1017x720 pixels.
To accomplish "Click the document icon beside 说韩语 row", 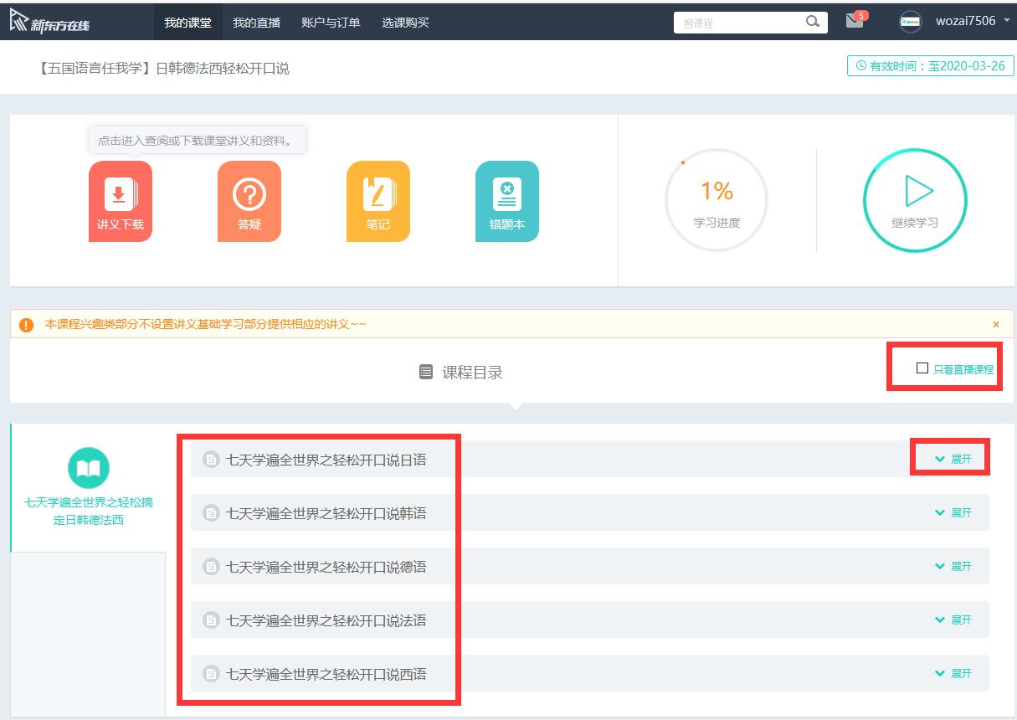I will click(211, 513).
